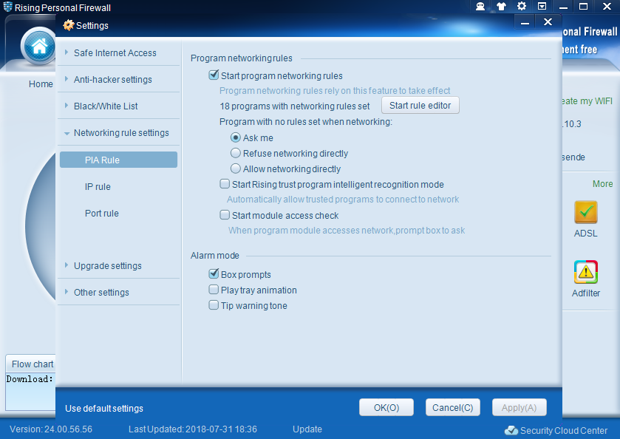This screenshot has height=439, width=620.
Task: Click the Apply(A) button
Action: pyautogui.click(x=519, y=407)
